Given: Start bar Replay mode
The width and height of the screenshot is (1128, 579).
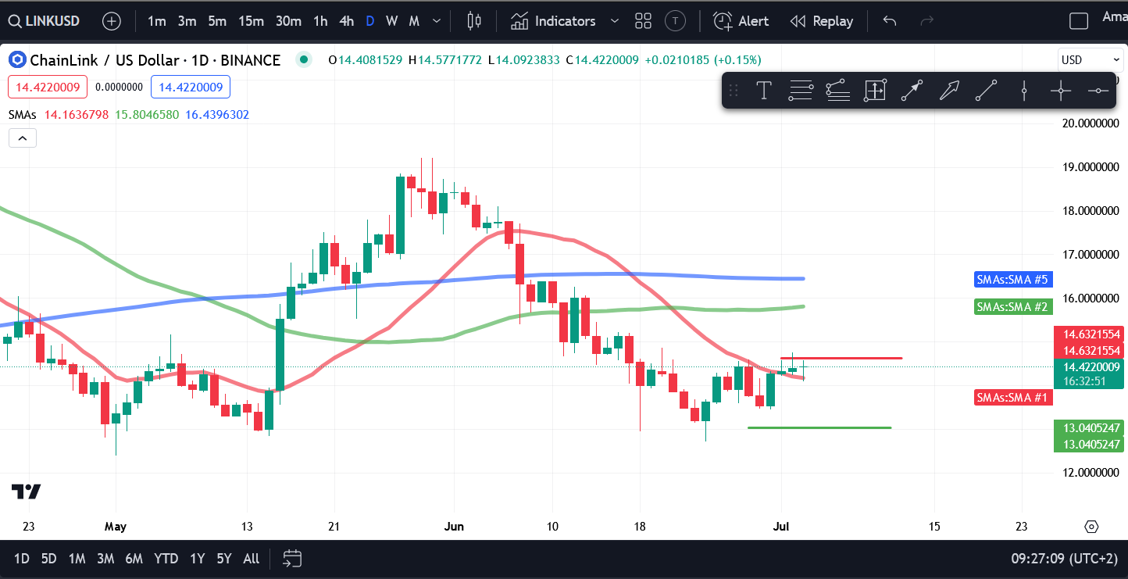Looking at the screenshot, I should pyautogui.click(x=821, y=21).
